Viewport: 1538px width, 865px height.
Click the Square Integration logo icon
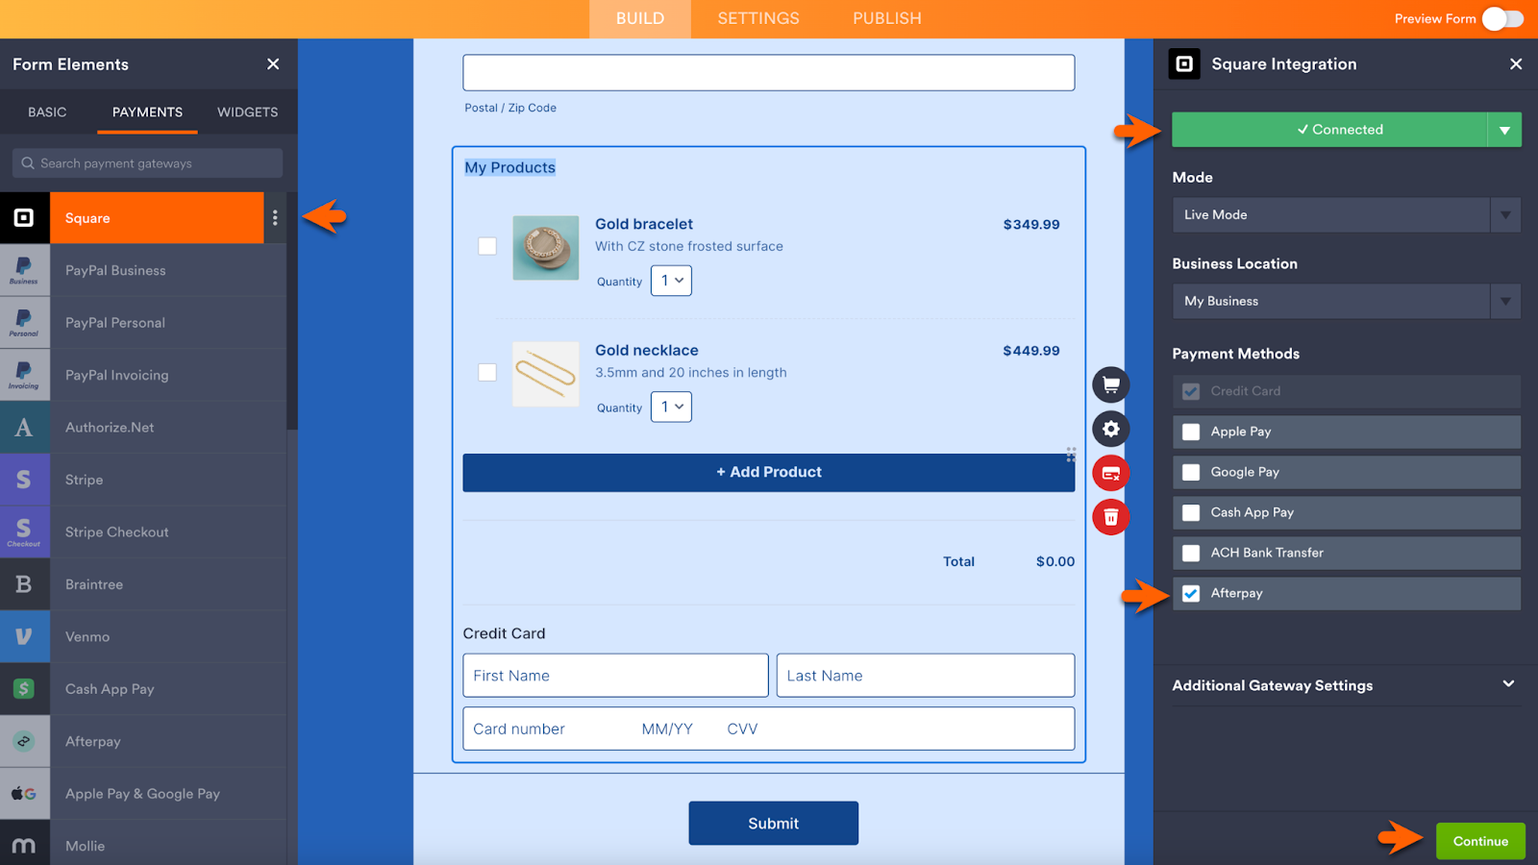coord(1184,64)
